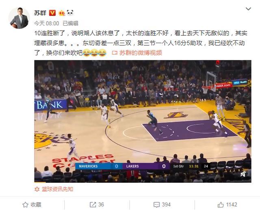Click the membership crown badge icon
Screen dimensions: 260x210
pyautogui.click(x=62, y=13)
